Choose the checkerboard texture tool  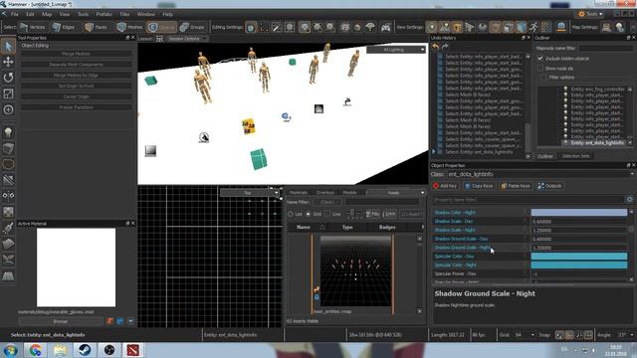point(8,212)
